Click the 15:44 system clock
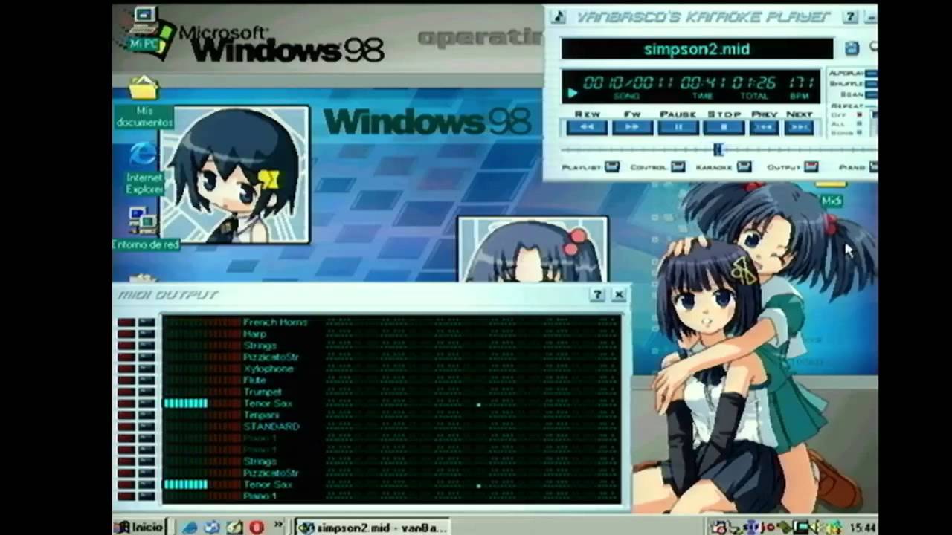Viewport: 952px width, 535px height. click(861, 528)
